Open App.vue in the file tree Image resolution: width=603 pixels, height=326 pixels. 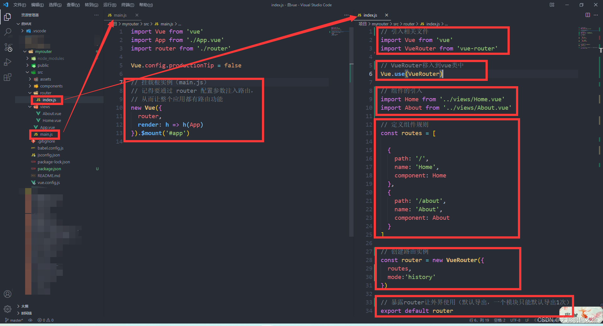(60, 127)
